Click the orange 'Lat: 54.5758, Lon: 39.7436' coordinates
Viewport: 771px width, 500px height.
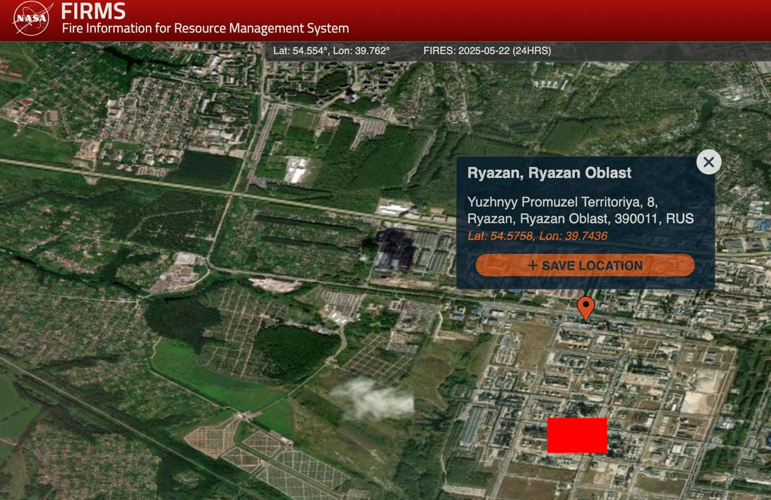pyautogui.click(x=537, y=236)
